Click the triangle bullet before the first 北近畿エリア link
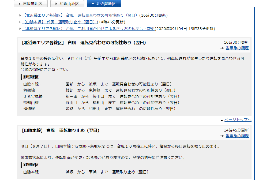Image resolution: width=270 pixels, height=180 pixels. (20, 15)
